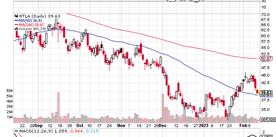
Task: Click the red MA(200) legend line marker
Action: [16, 24]
